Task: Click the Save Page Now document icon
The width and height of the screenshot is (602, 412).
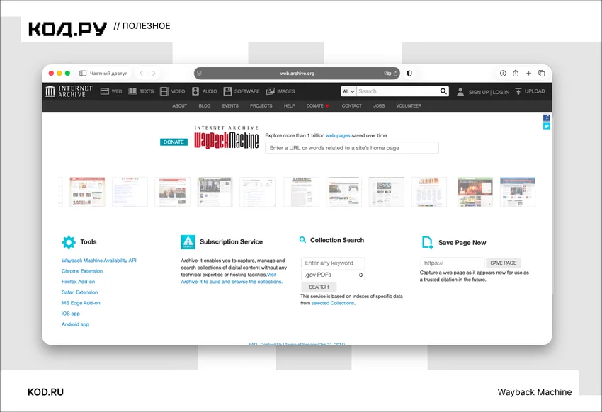Action: 427,242
